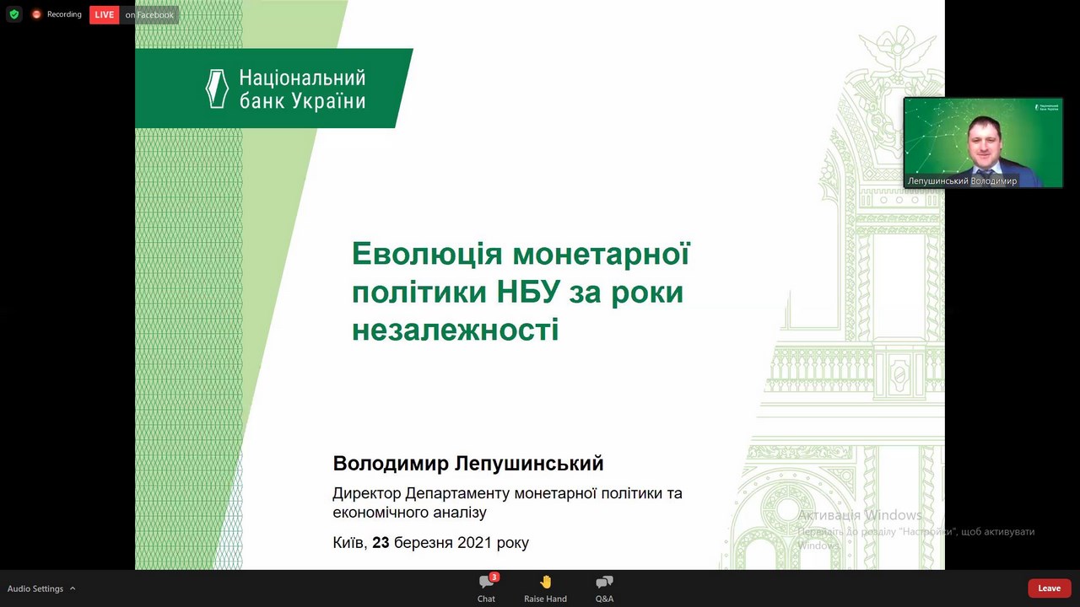1080x607 pixels.
Task: Click the 'Активація Windows' watermark text
Action: (859, 515)
